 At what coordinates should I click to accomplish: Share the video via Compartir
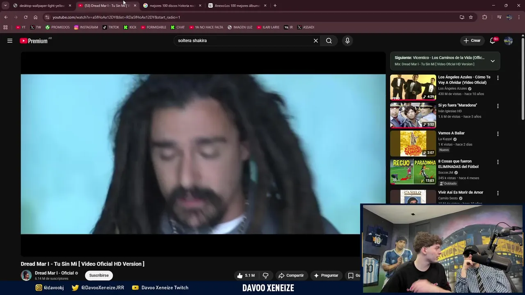click(x=291, y=275)
